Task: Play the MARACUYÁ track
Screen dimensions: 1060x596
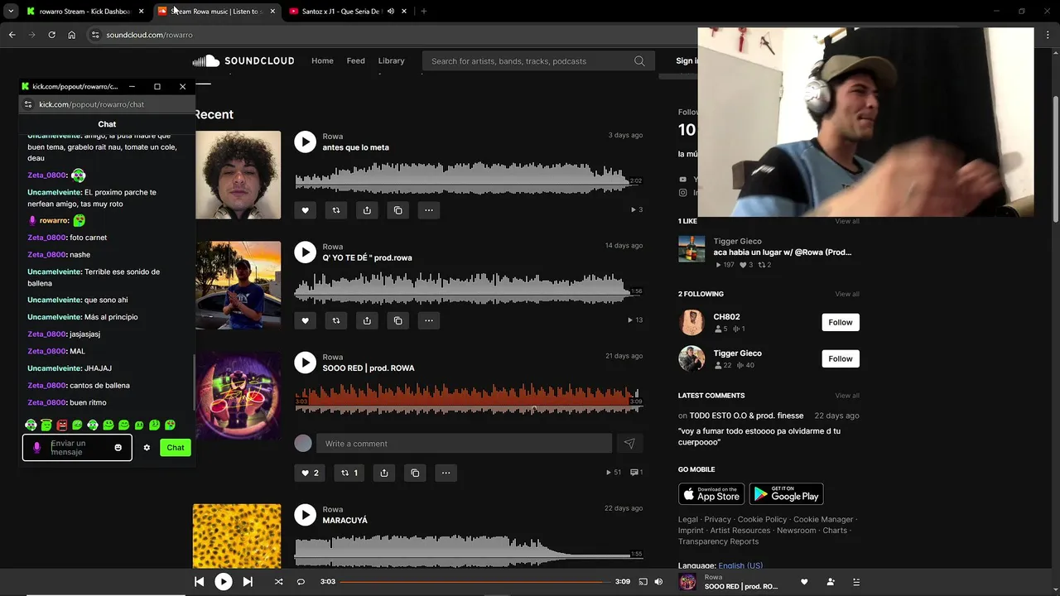Action: pyautogui.click(x=306, y=514)
